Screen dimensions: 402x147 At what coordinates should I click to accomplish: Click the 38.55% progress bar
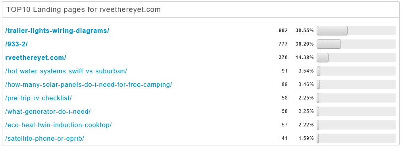356,31
